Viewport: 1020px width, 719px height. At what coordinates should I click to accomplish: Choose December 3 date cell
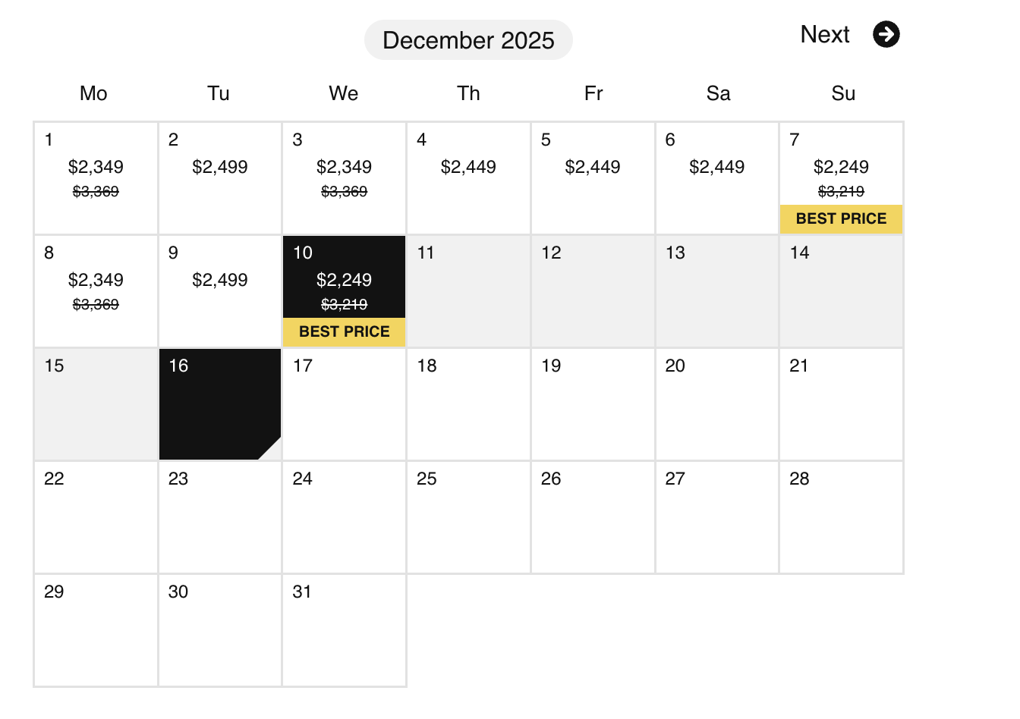coord(344,178)
